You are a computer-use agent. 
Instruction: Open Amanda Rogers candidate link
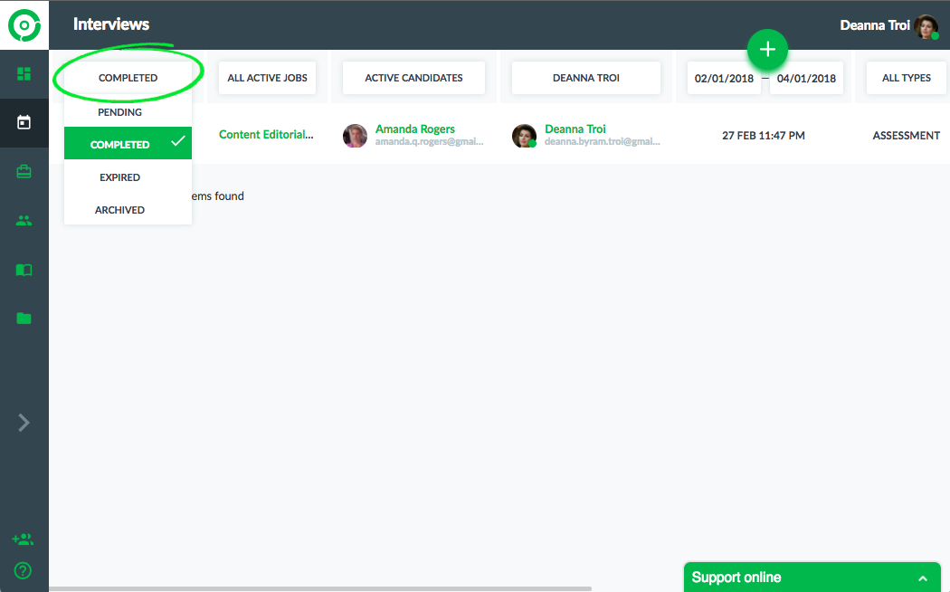pos(415,129)
